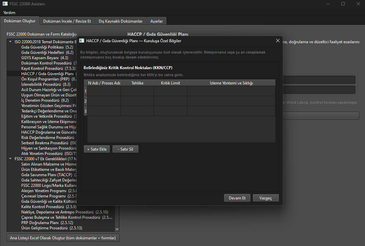Select İzlenebilirlik Prosedürü (8.3)
This screenshot has width=365, height=246.
click(x=46, y=84)
